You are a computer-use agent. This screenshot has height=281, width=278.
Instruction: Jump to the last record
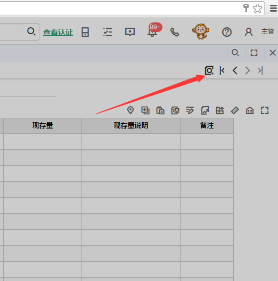click(260, 70)
